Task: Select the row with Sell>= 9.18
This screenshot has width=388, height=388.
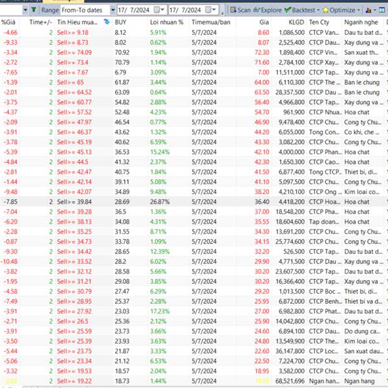Action: 194,32
